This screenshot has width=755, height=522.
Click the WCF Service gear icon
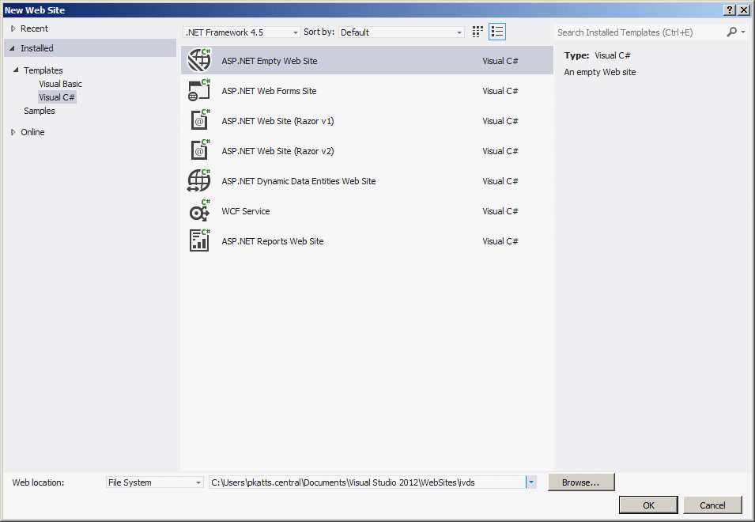click(x=199, y=211)
